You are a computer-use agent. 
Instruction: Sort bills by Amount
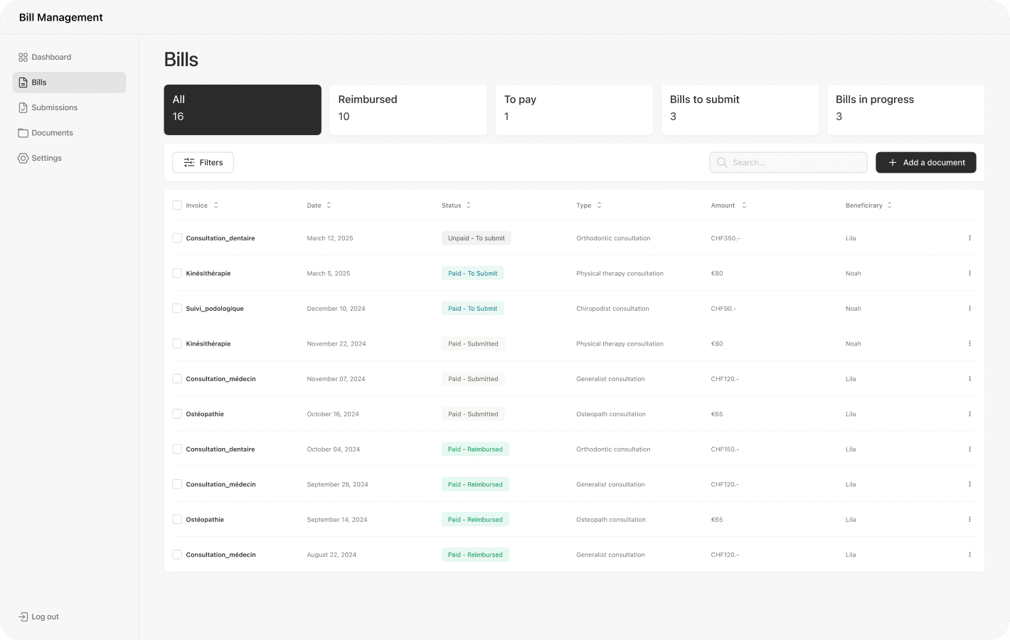tap(744, 205)
